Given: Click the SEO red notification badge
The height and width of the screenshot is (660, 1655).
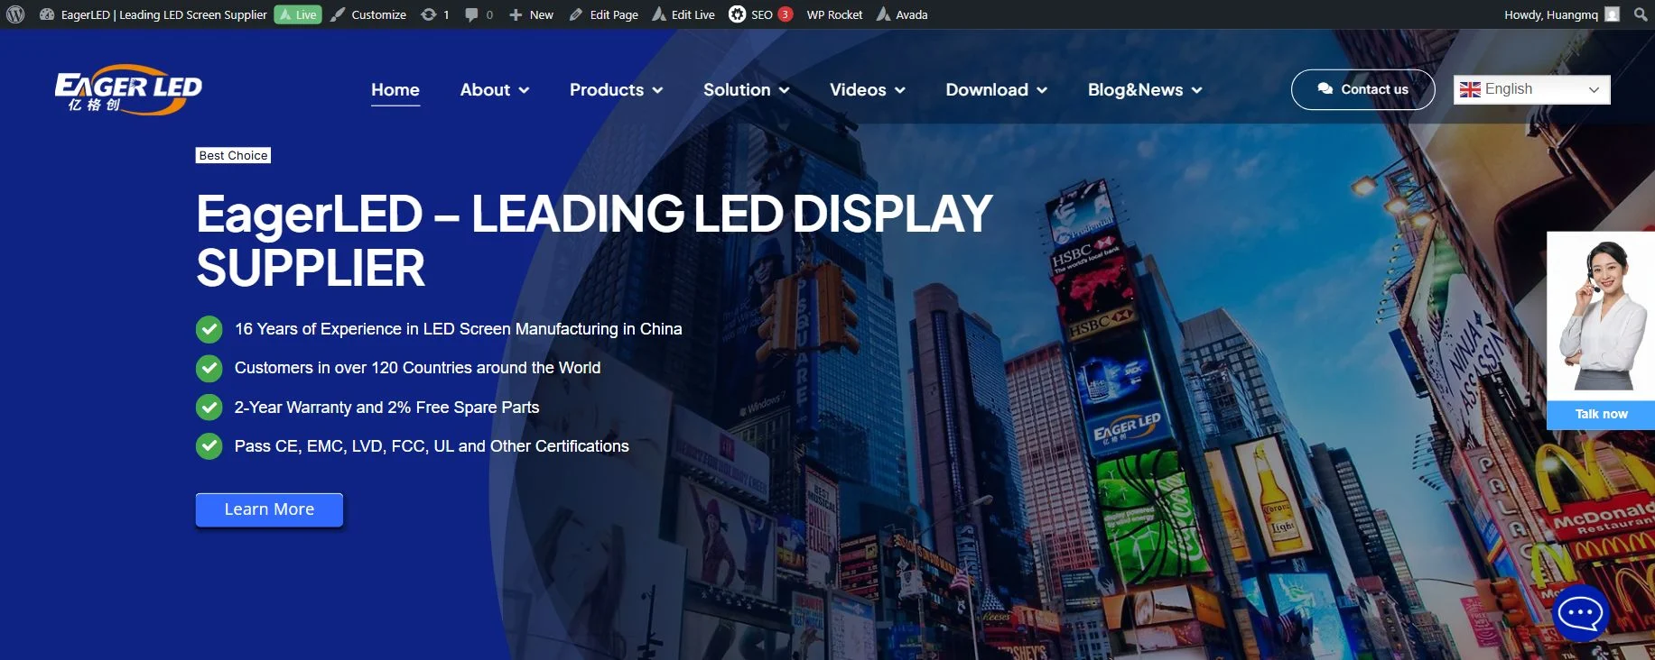Looking at the screenshot, I should point(786,14).
